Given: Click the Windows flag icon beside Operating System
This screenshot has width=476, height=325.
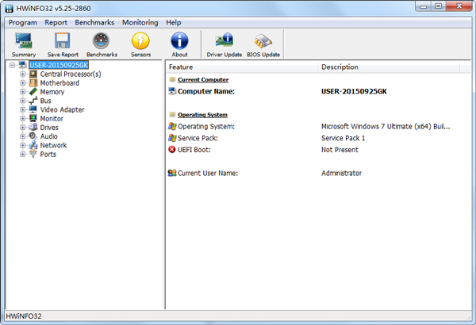Looking at the screenshot, I should click(x=172, y=126).
